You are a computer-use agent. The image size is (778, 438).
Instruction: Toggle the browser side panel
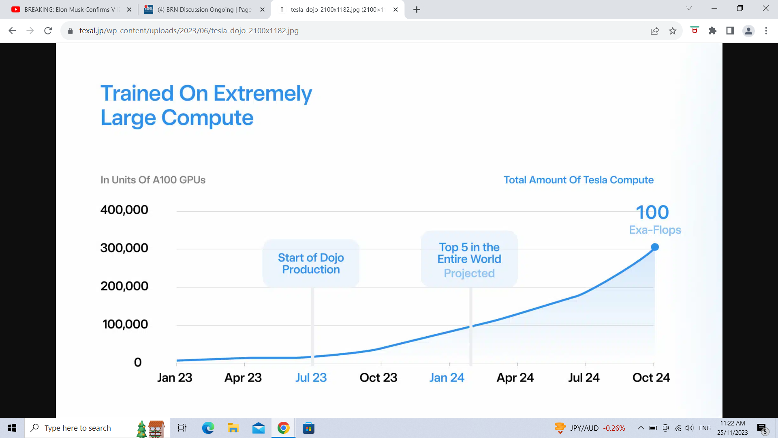pyautogui.click(x=730, y=31)
